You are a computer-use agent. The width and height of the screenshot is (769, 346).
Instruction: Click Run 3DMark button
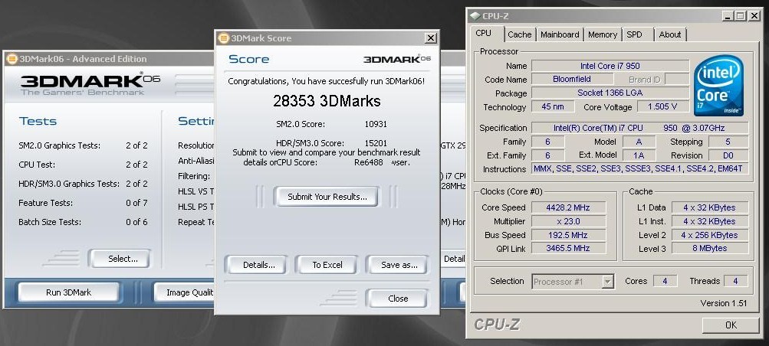click(x=69, y=292)
